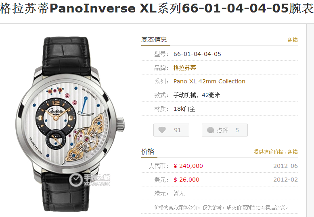Click the page title PanoInverse XL heading
Image resolution: width=314 pixels, height=217 pixels.
point(157,8)
